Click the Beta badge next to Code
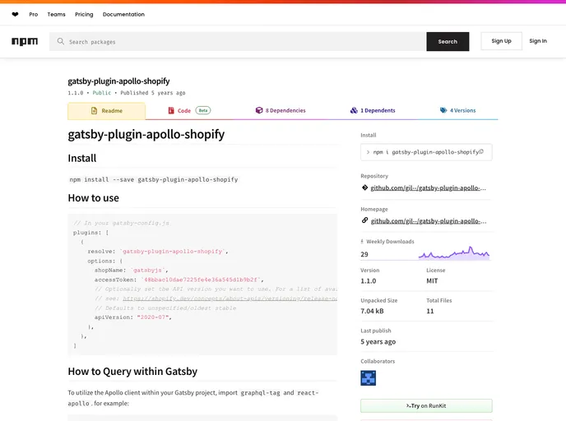566x421 pixels. [x=203, y=110]
